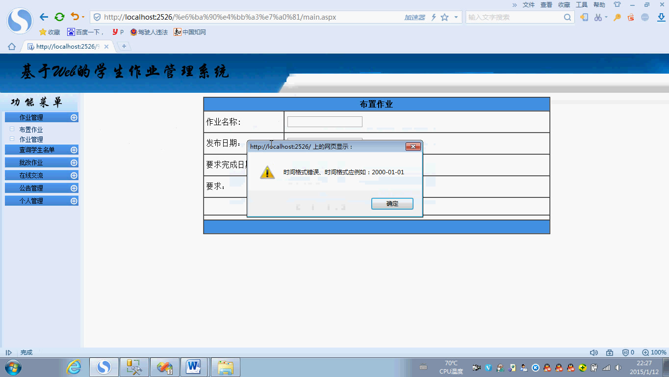
Task: Click the 作业名称 input field
Action: coord(324,121)
